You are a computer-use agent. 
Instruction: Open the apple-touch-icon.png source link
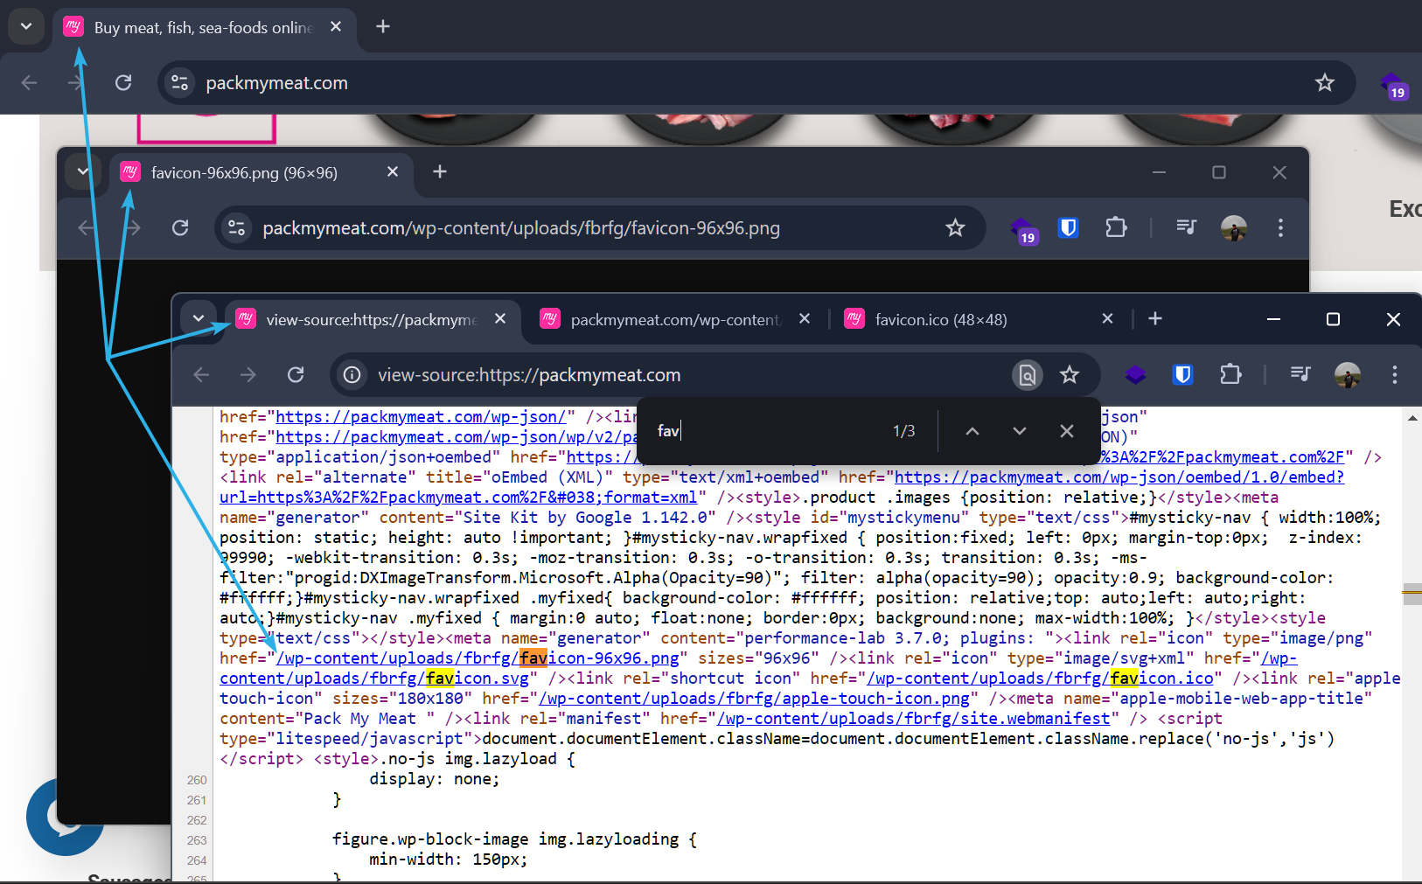pos(755,699)
